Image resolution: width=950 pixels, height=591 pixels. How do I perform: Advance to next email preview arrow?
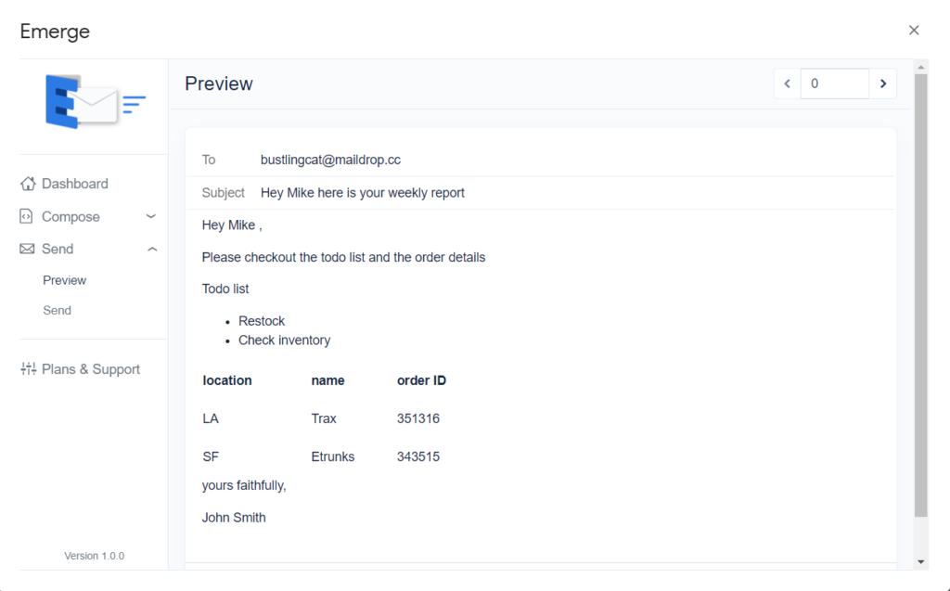click(x=882, y=84)
